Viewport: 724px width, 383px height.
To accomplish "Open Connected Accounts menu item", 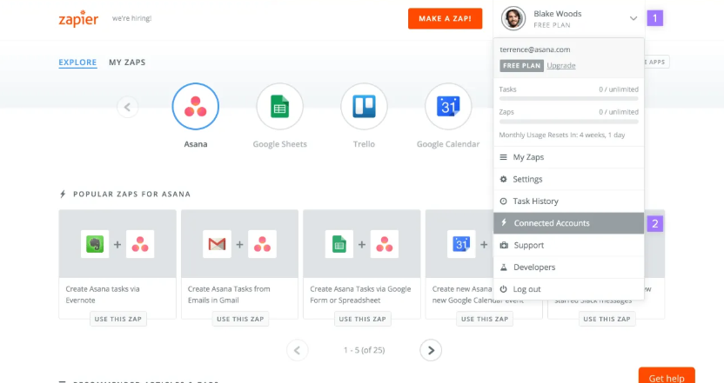I will tap(568, 223).
